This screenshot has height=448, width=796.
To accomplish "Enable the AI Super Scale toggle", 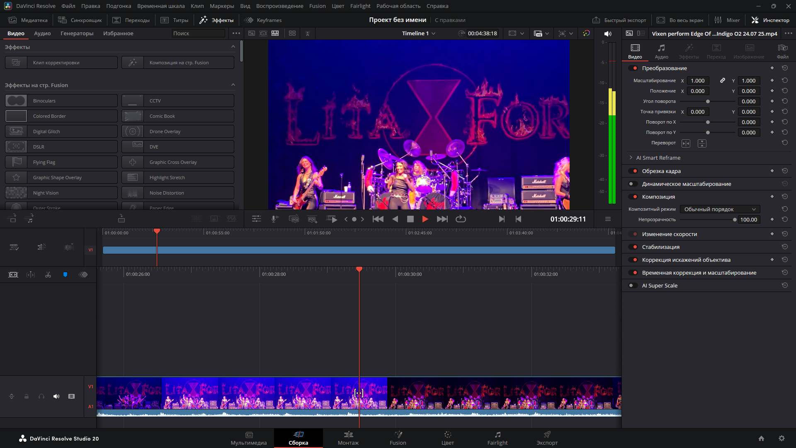I will click(633, 285).
